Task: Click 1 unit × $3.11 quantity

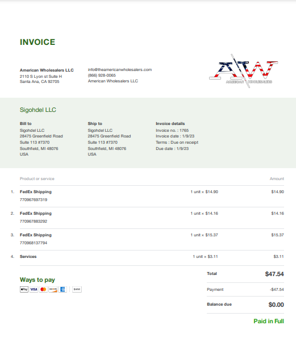Action: point(205,257)
